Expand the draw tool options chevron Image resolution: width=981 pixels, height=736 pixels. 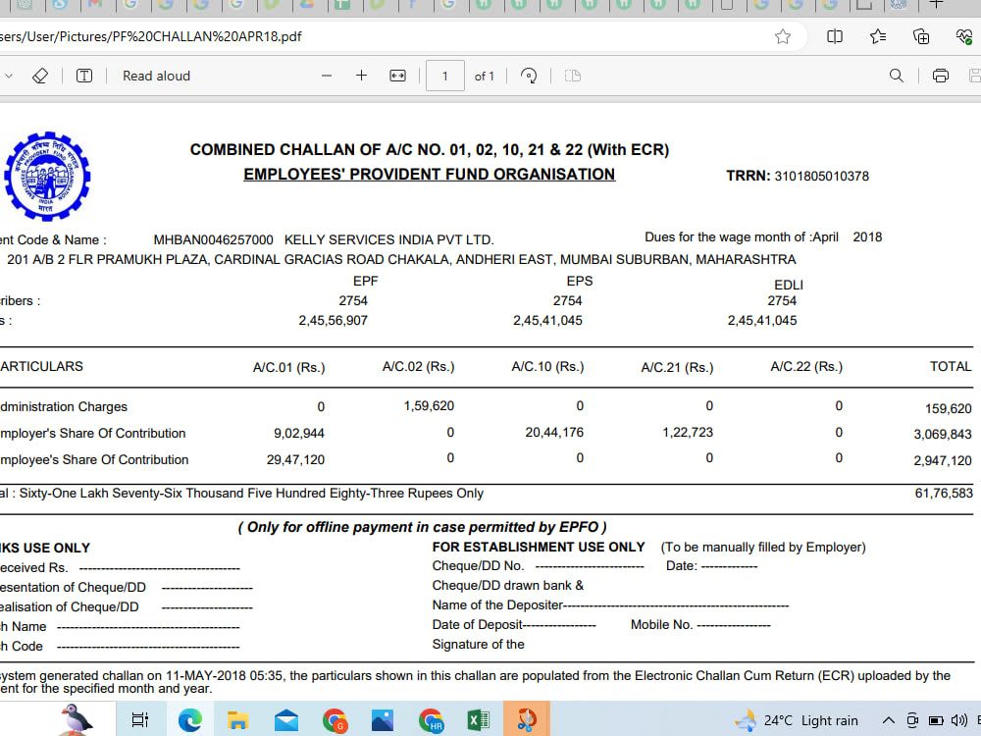[x=8, y=76]
